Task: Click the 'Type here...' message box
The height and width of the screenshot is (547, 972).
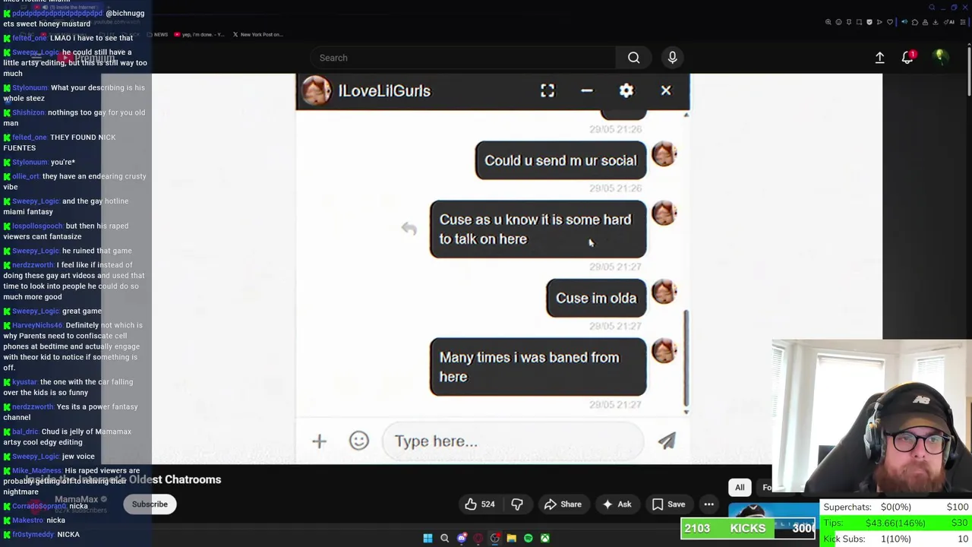Action: 513,441
